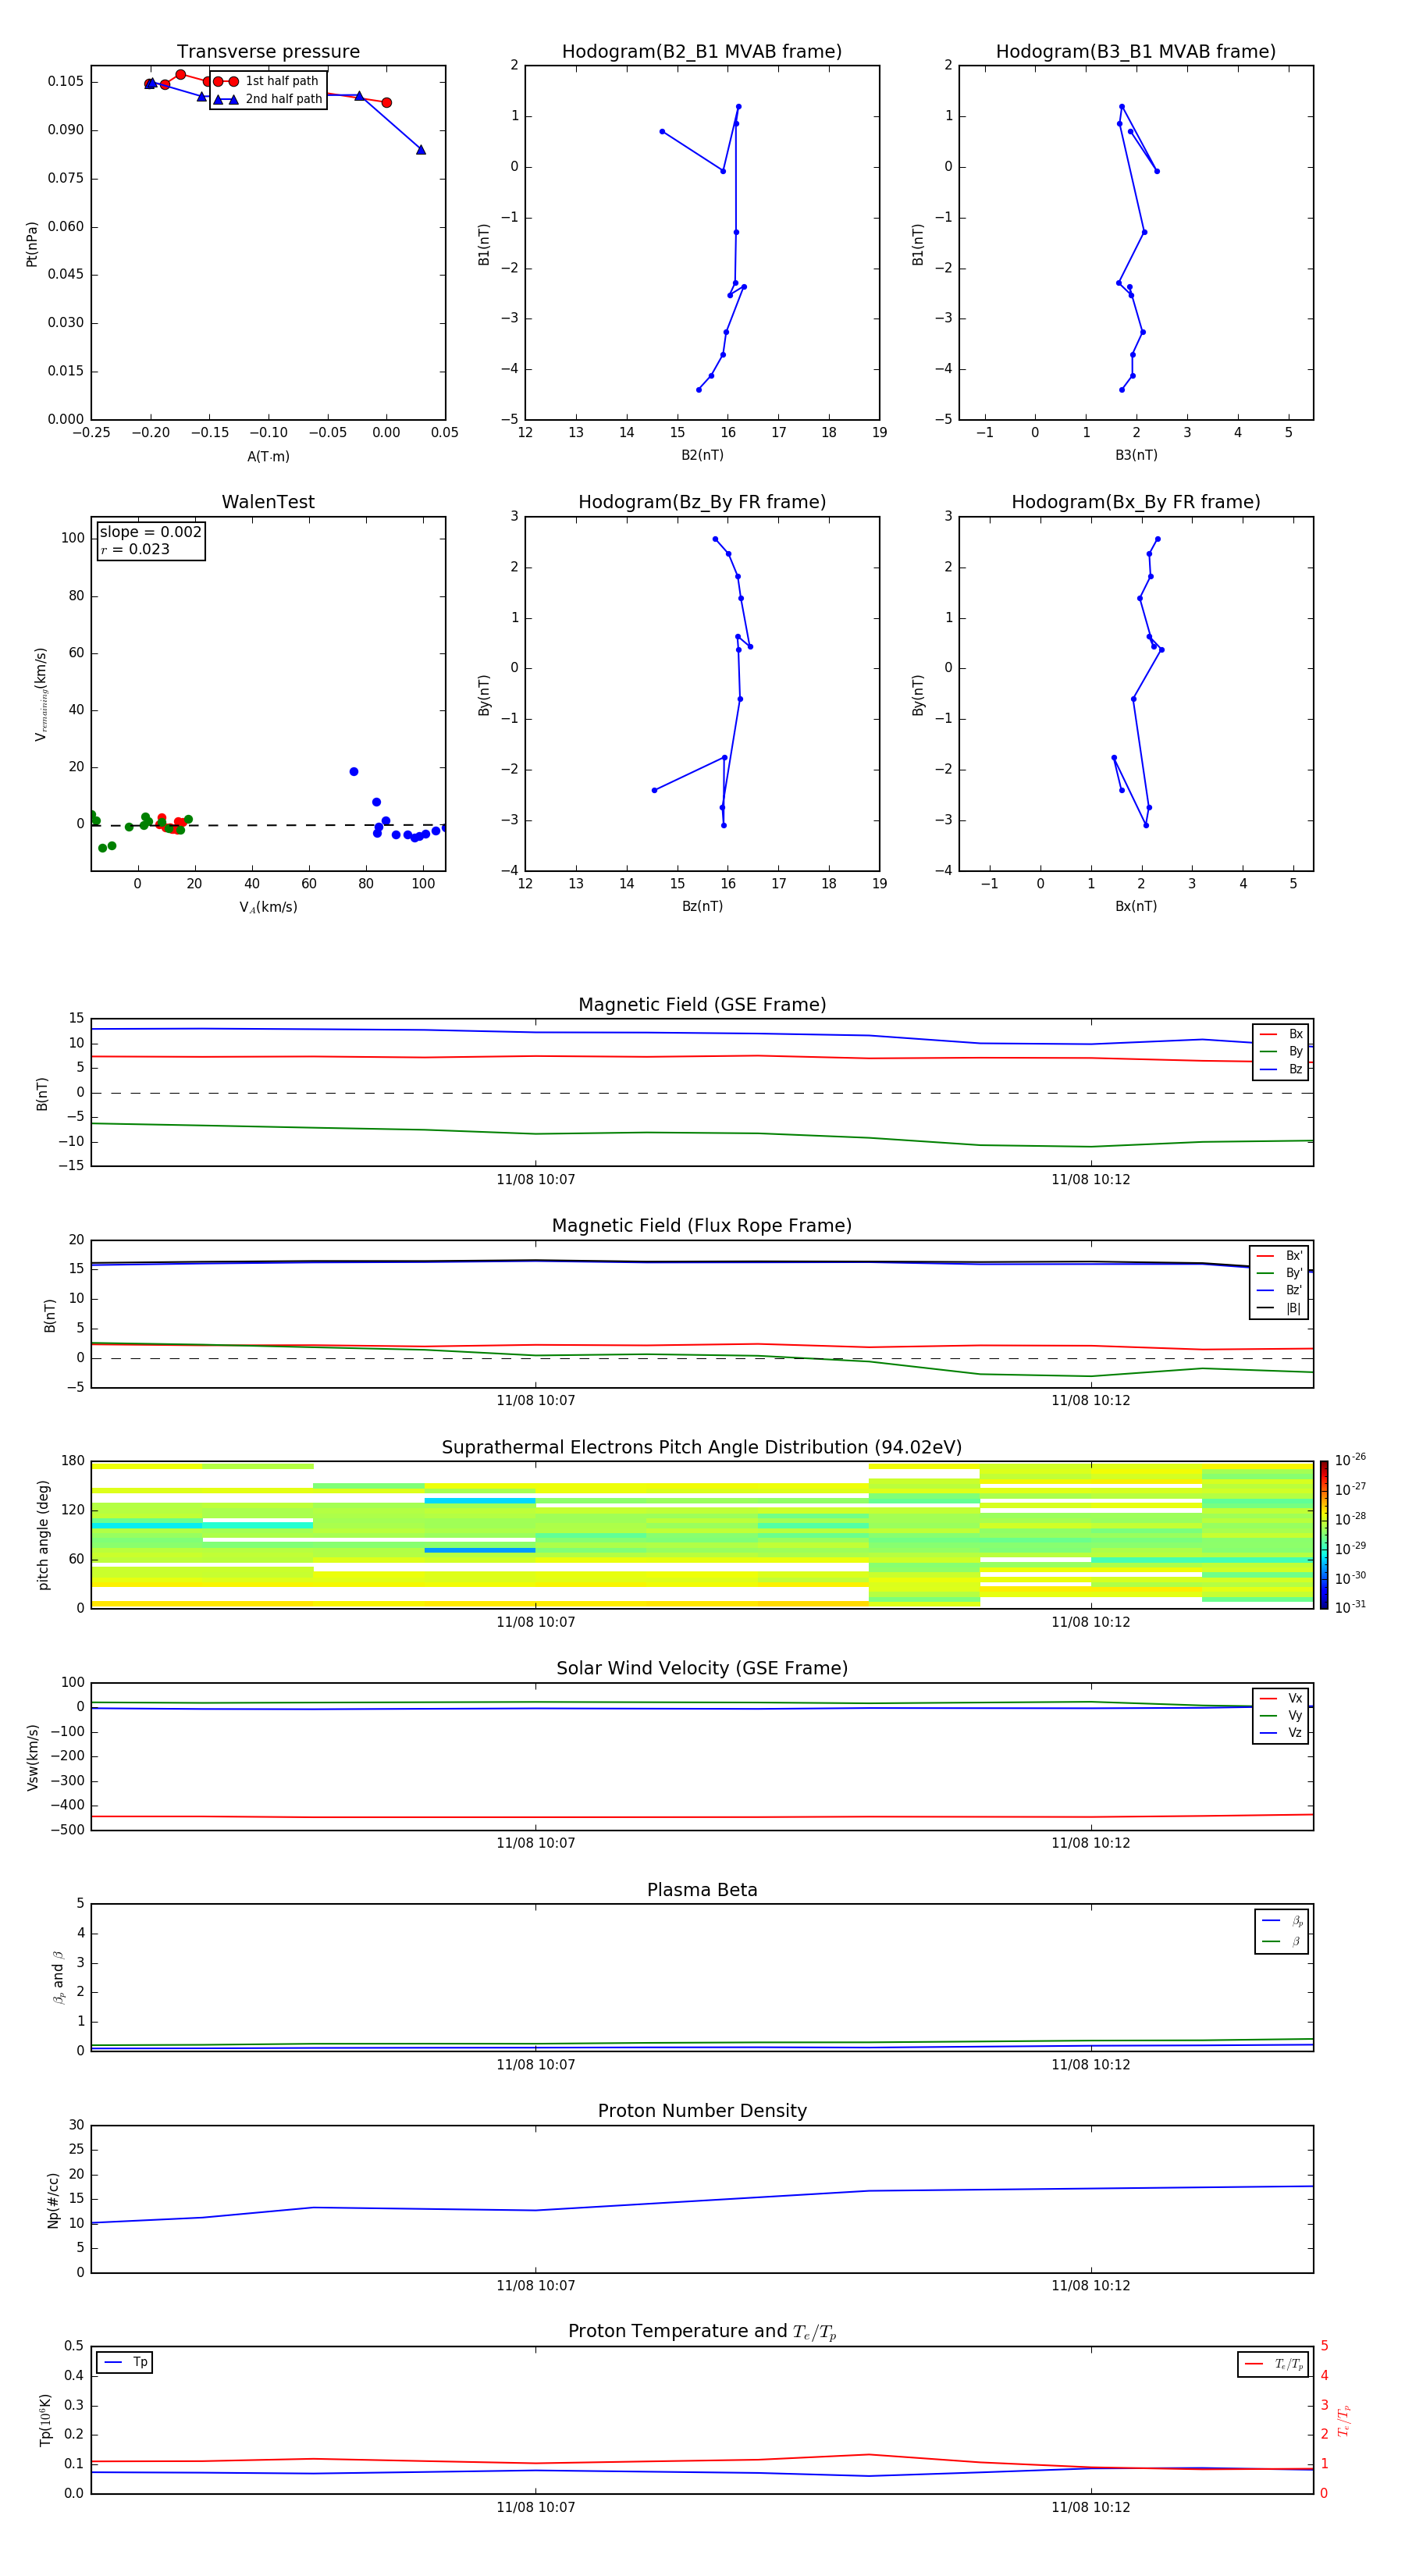
Task: Select the Te/Tp legend entry in the temperature plot
Action: coord(1274,2364)
